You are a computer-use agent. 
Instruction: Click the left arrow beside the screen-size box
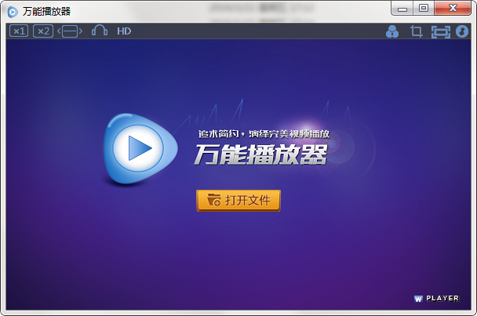[59, 31]
